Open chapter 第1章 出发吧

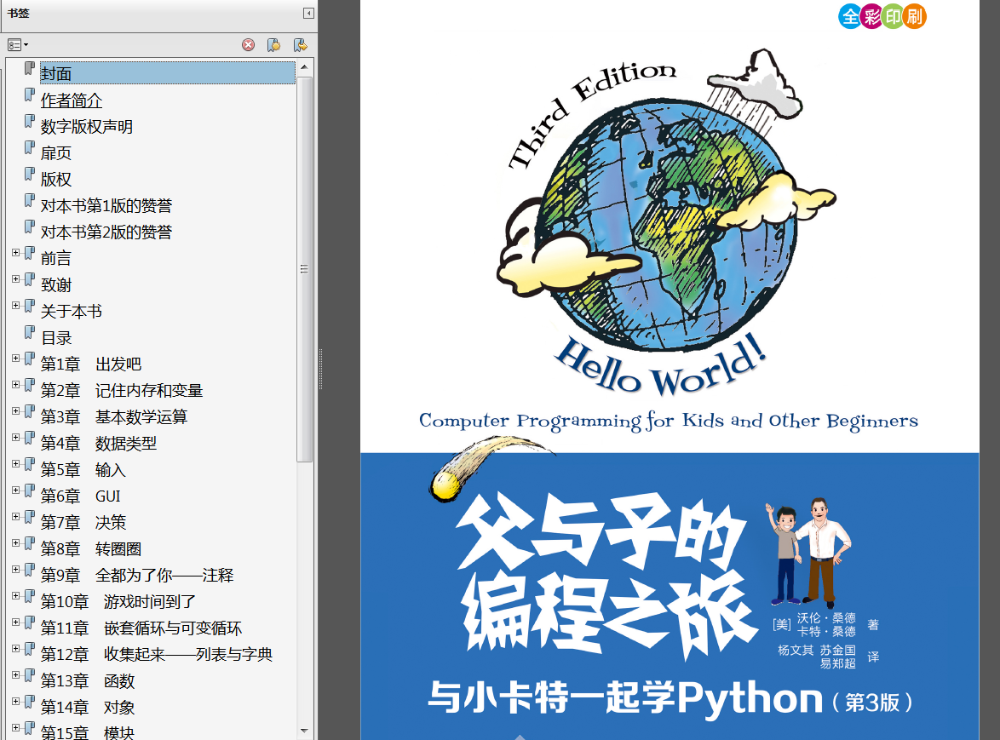click(91, 364)
